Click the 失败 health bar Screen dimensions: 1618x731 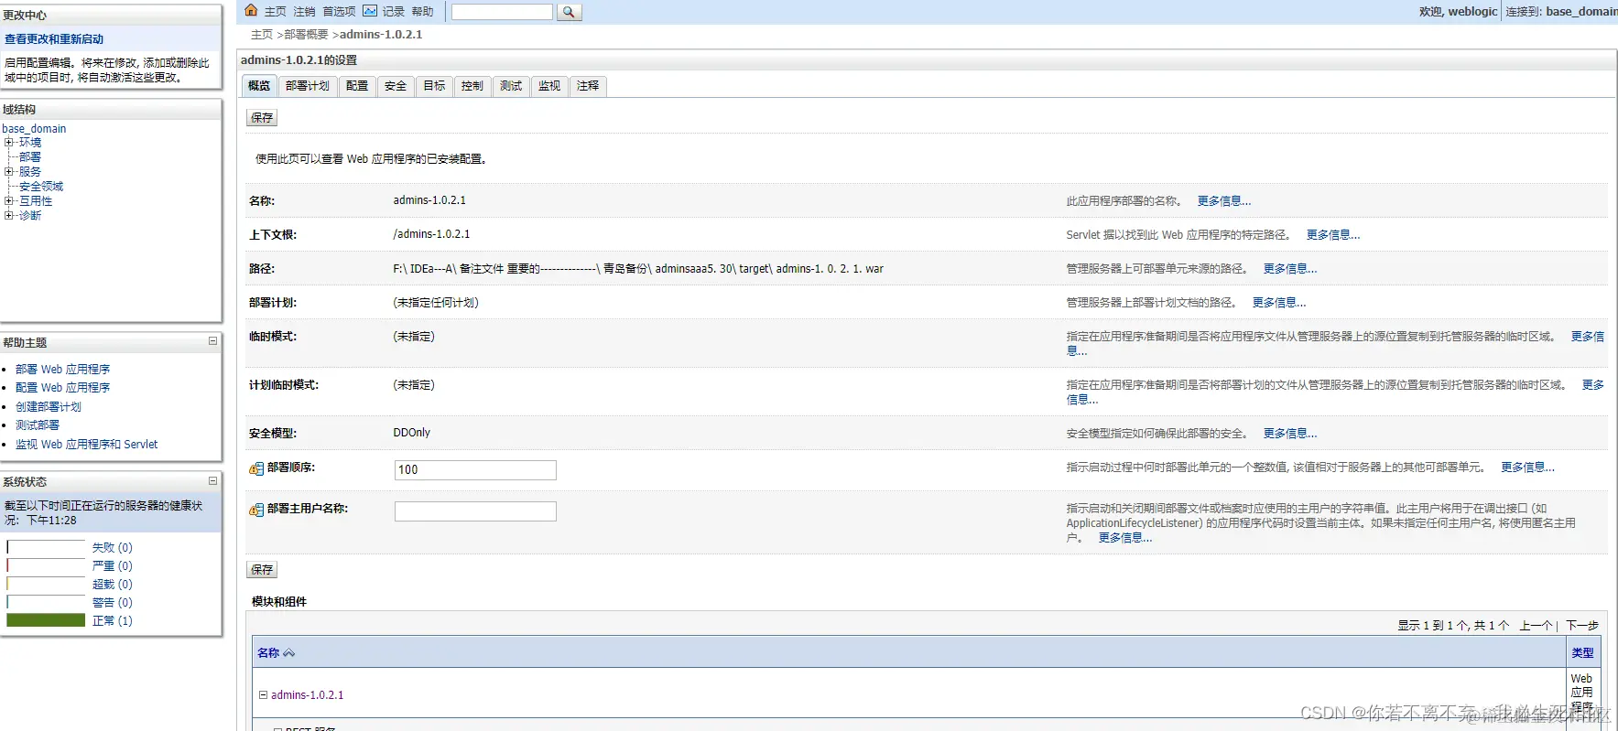pos(46,547)
